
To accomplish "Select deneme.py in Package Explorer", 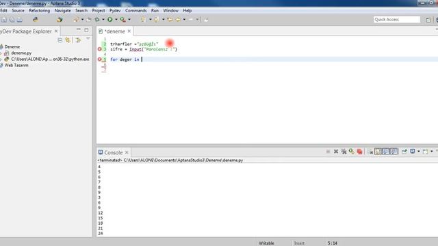I will pos(21,53).
